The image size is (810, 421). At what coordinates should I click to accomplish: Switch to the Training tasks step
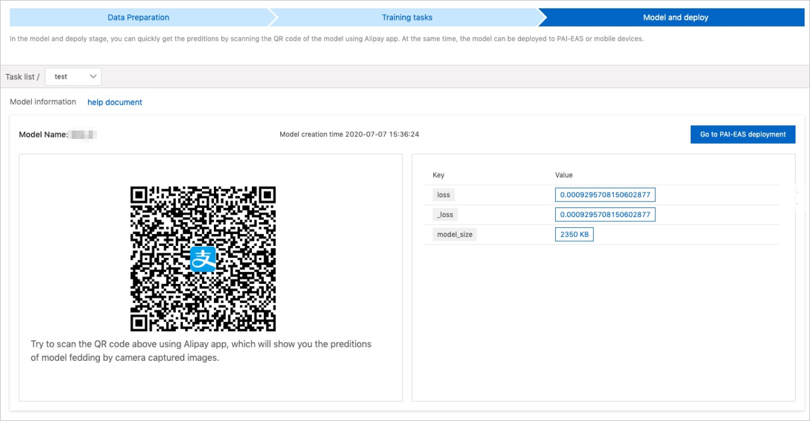point(407,17)
